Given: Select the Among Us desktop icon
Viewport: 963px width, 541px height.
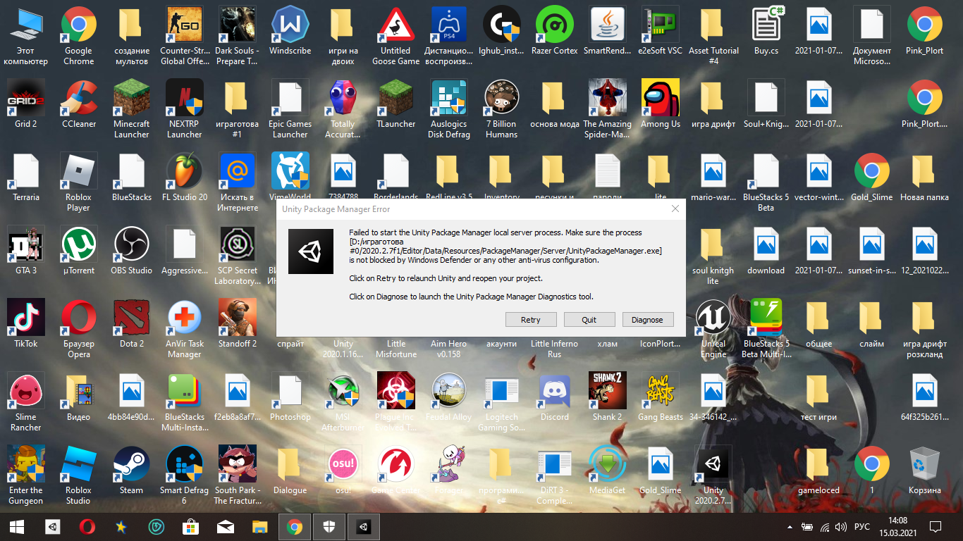Looking at the screenshot, I should (660, 104).
